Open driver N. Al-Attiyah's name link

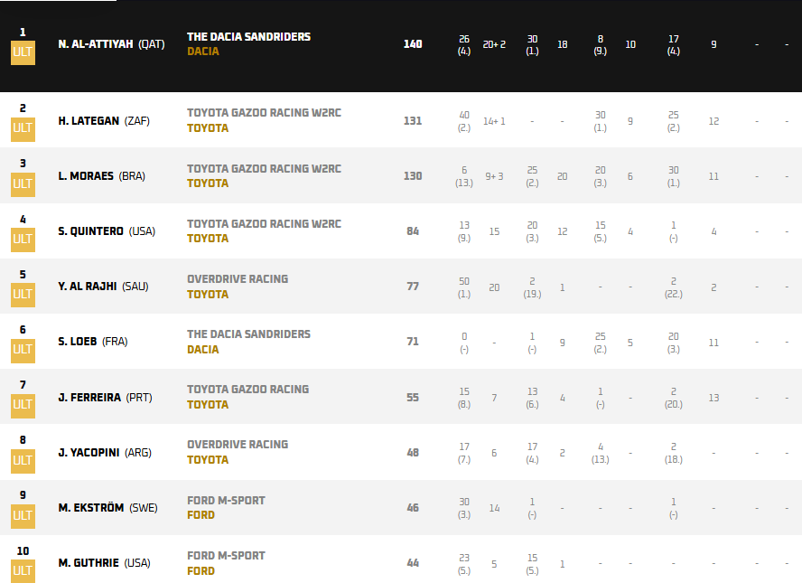(98, 44)
